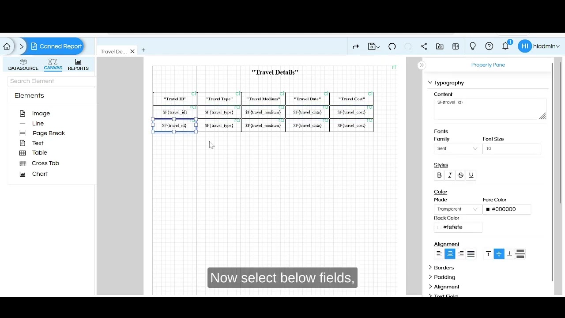Click the share icon
The image size is (565, 318).
[x=424, y=46]
